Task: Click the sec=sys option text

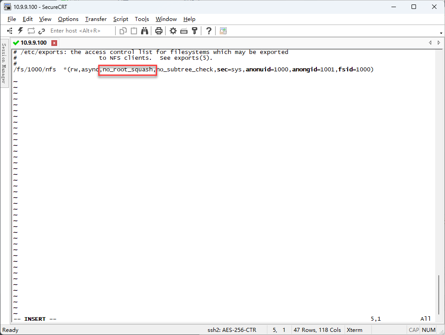Action: (229, 70)
